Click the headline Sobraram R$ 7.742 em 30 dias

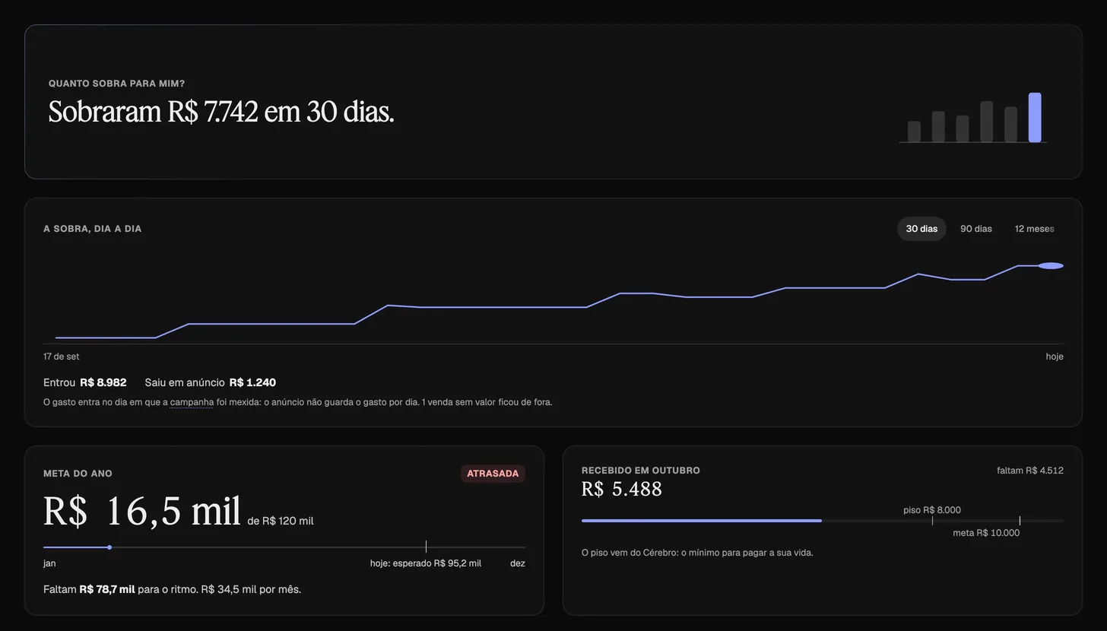(x=221, y=112)
